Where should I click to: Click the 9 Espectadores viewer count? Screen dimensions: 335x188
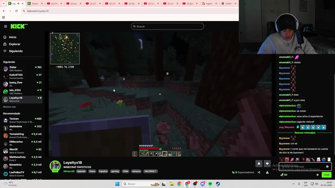click(x=243, y=172)
